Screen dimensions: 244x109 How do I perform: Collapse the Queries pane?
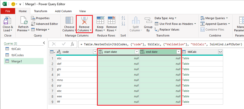pos(44,43)
